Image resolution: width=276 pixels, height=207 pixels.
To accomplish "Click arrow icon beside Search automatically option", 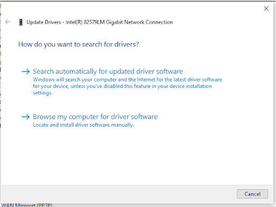I will 25,72.
